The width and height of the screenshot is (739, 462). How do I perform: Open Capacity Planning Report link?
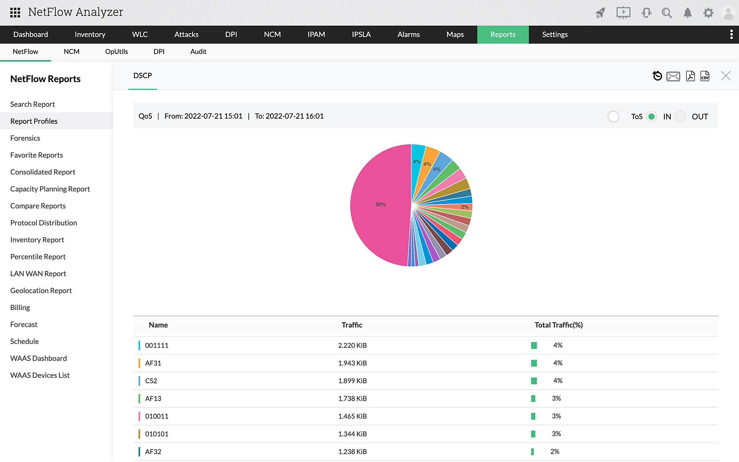tap(50, 189)
